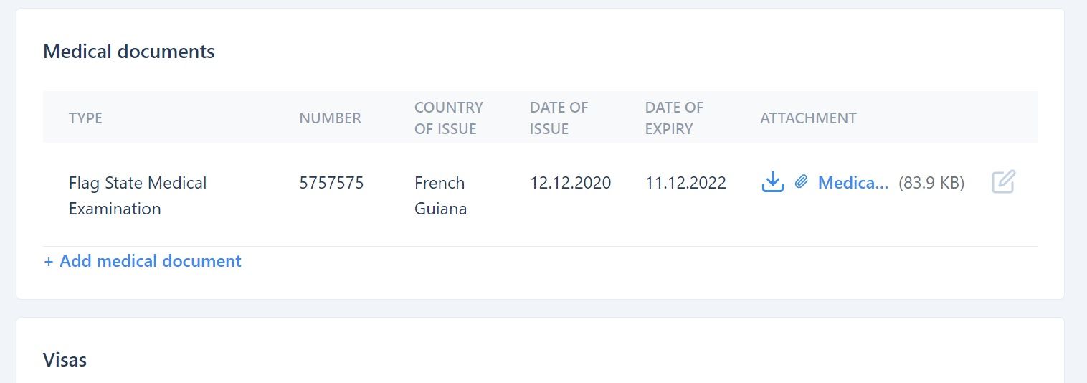Click the paperclip attachment icon

pos(802,182)
